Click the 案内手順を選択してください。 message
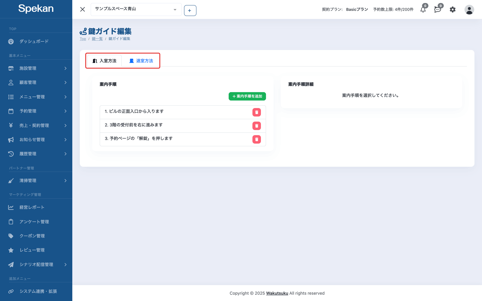482x301 pixels. 371,95
